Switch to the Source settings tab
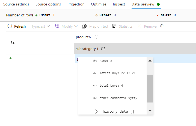Image resolution: width=196 pixels, height=126 pixels. click(16, 4)
